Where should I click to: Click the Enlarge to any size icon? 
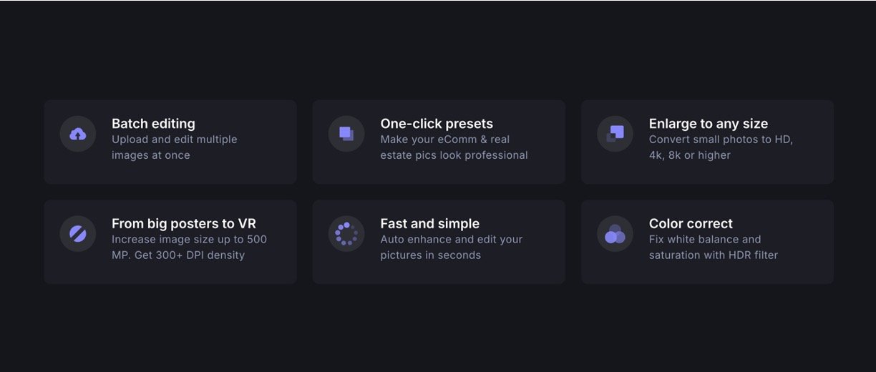click(615, 134)
